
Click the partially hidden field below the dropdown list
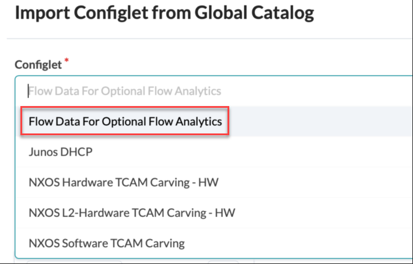click(73, 261)
